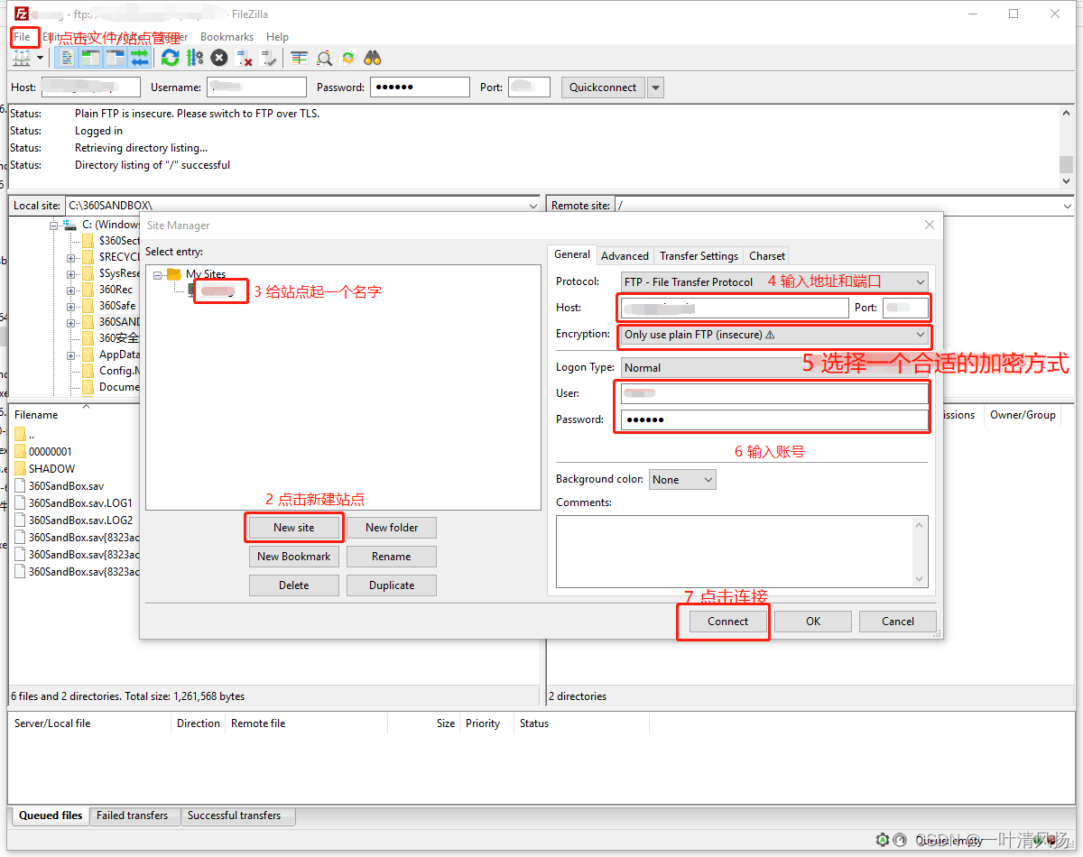Click the New site button
This screenshot has height=857, width=1083.
294,528
